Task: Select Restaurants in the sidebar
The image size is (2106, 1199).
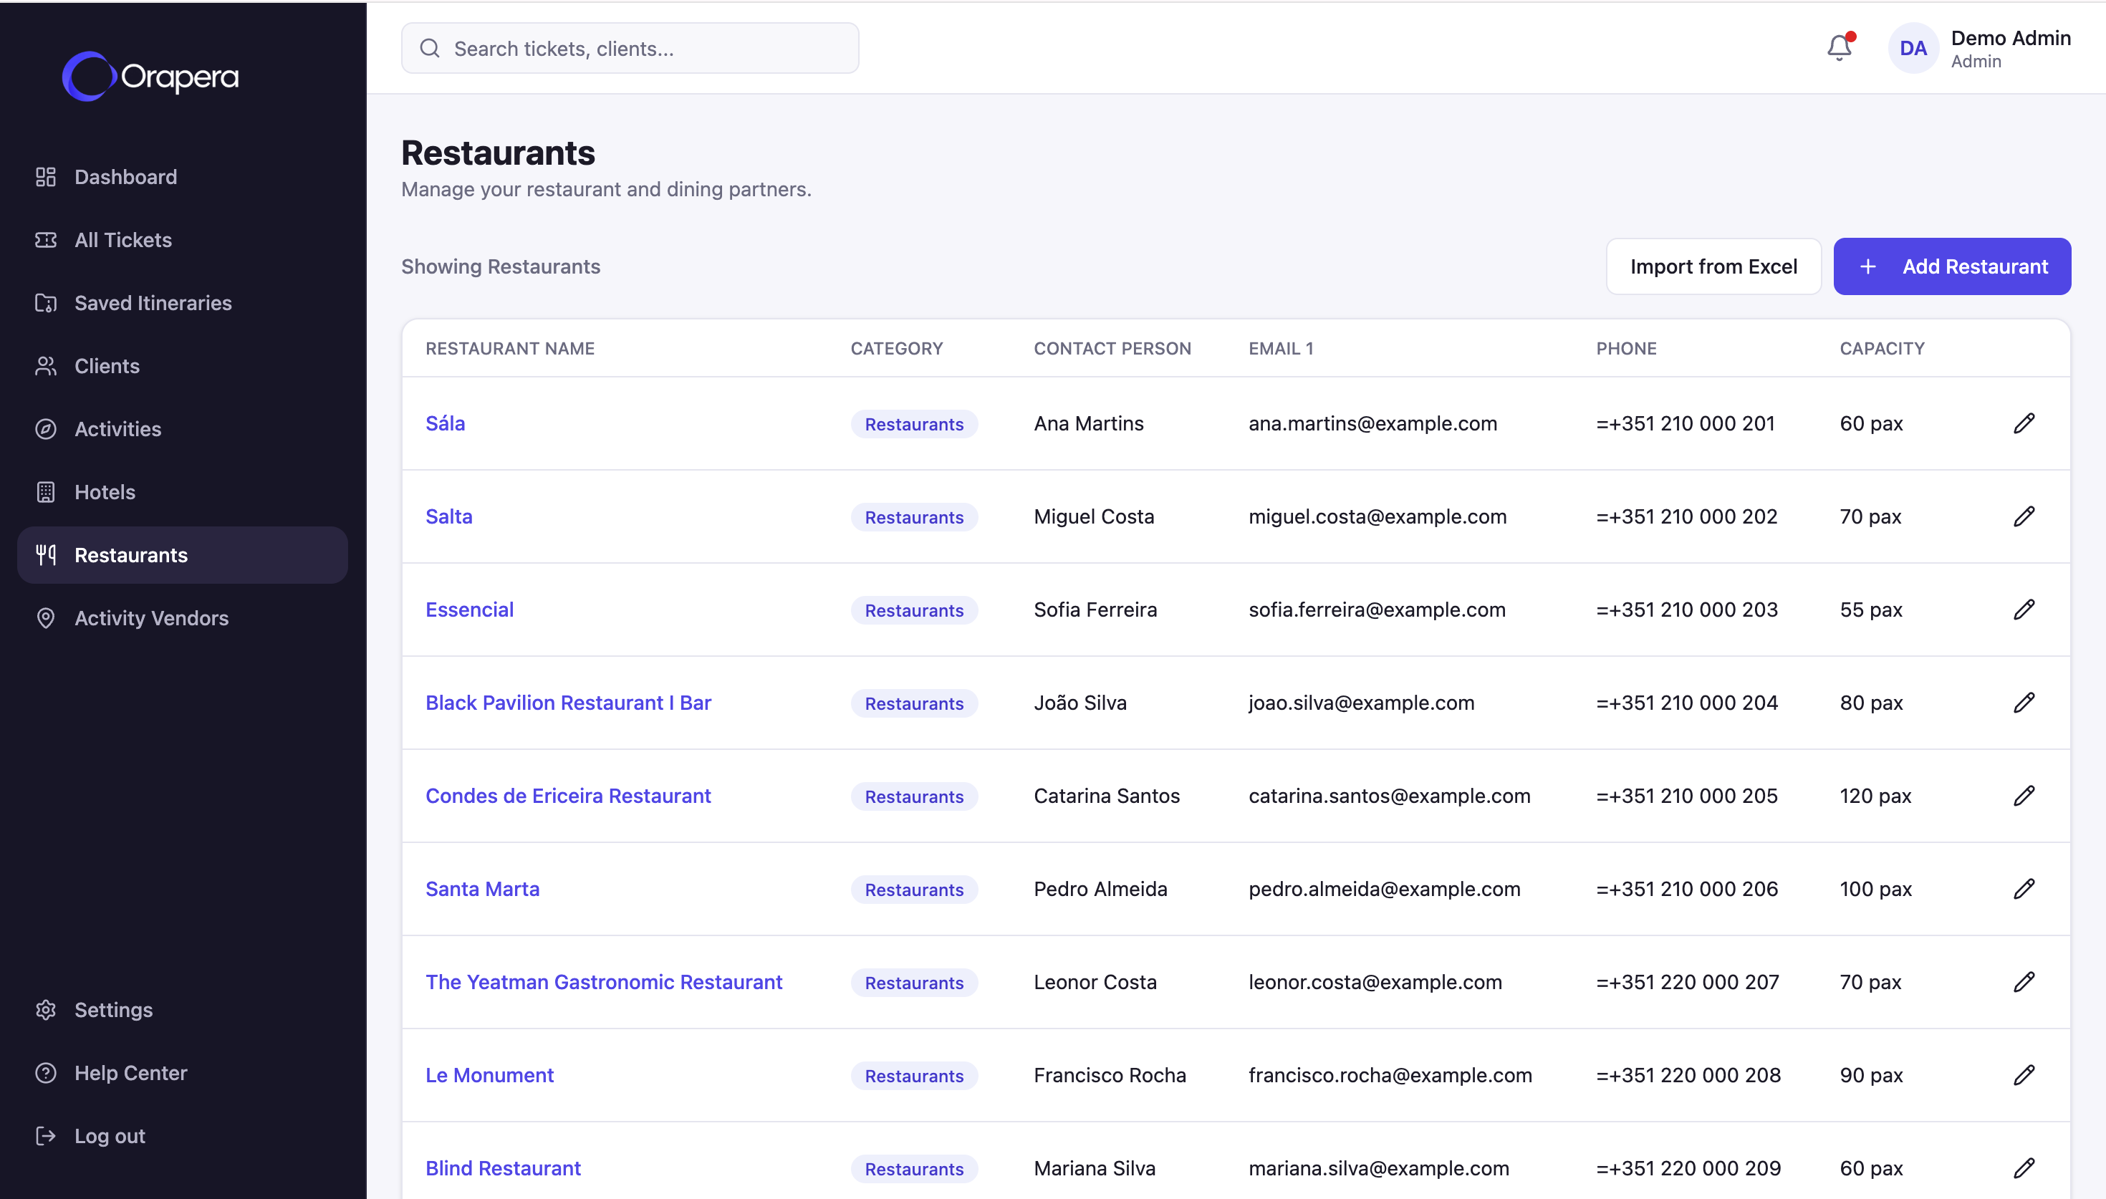Action: [x=182, y=555]
